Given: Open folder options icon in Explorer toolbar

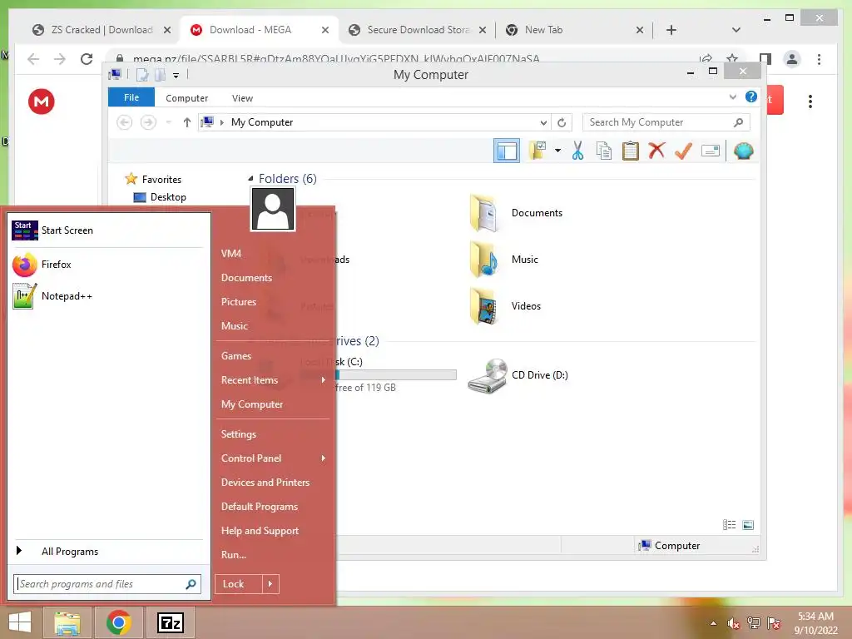Looking at the screenshot, I should coord(538,151).
